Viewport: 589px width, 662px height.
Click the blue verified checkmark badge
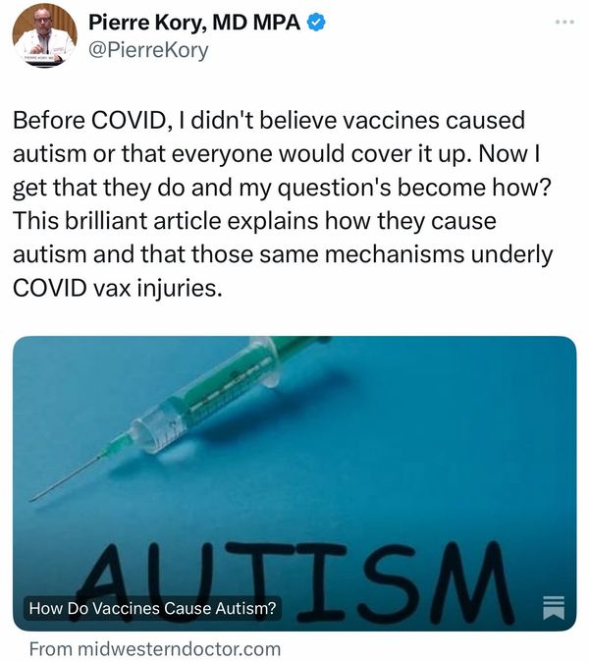click(x=316, y=23)
